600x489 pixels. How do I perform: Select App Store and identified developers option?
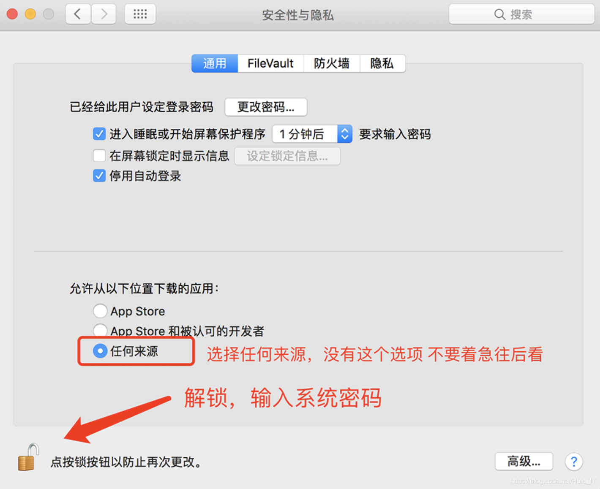100,330
